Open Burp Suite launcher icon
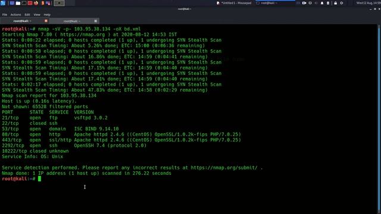This screenshot has height=214, width=381. tap(42, 3)
